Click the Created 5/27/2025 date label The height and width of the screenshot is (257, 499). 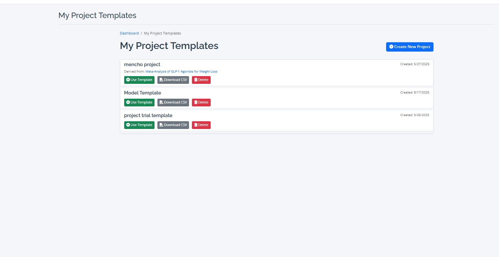click(414, 64)
